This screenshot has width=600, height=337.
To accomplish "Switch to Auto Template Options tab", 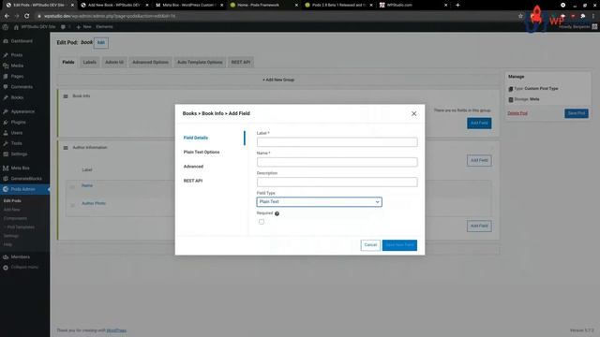I will pos(200,62).
